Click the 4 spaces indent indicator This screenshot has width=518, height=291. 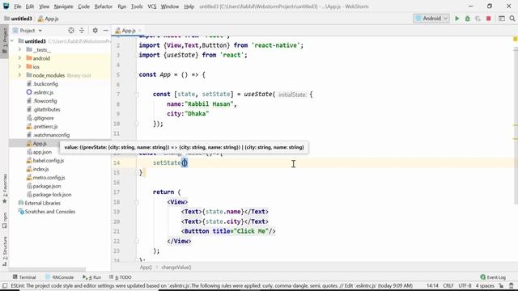pos(485,285)
